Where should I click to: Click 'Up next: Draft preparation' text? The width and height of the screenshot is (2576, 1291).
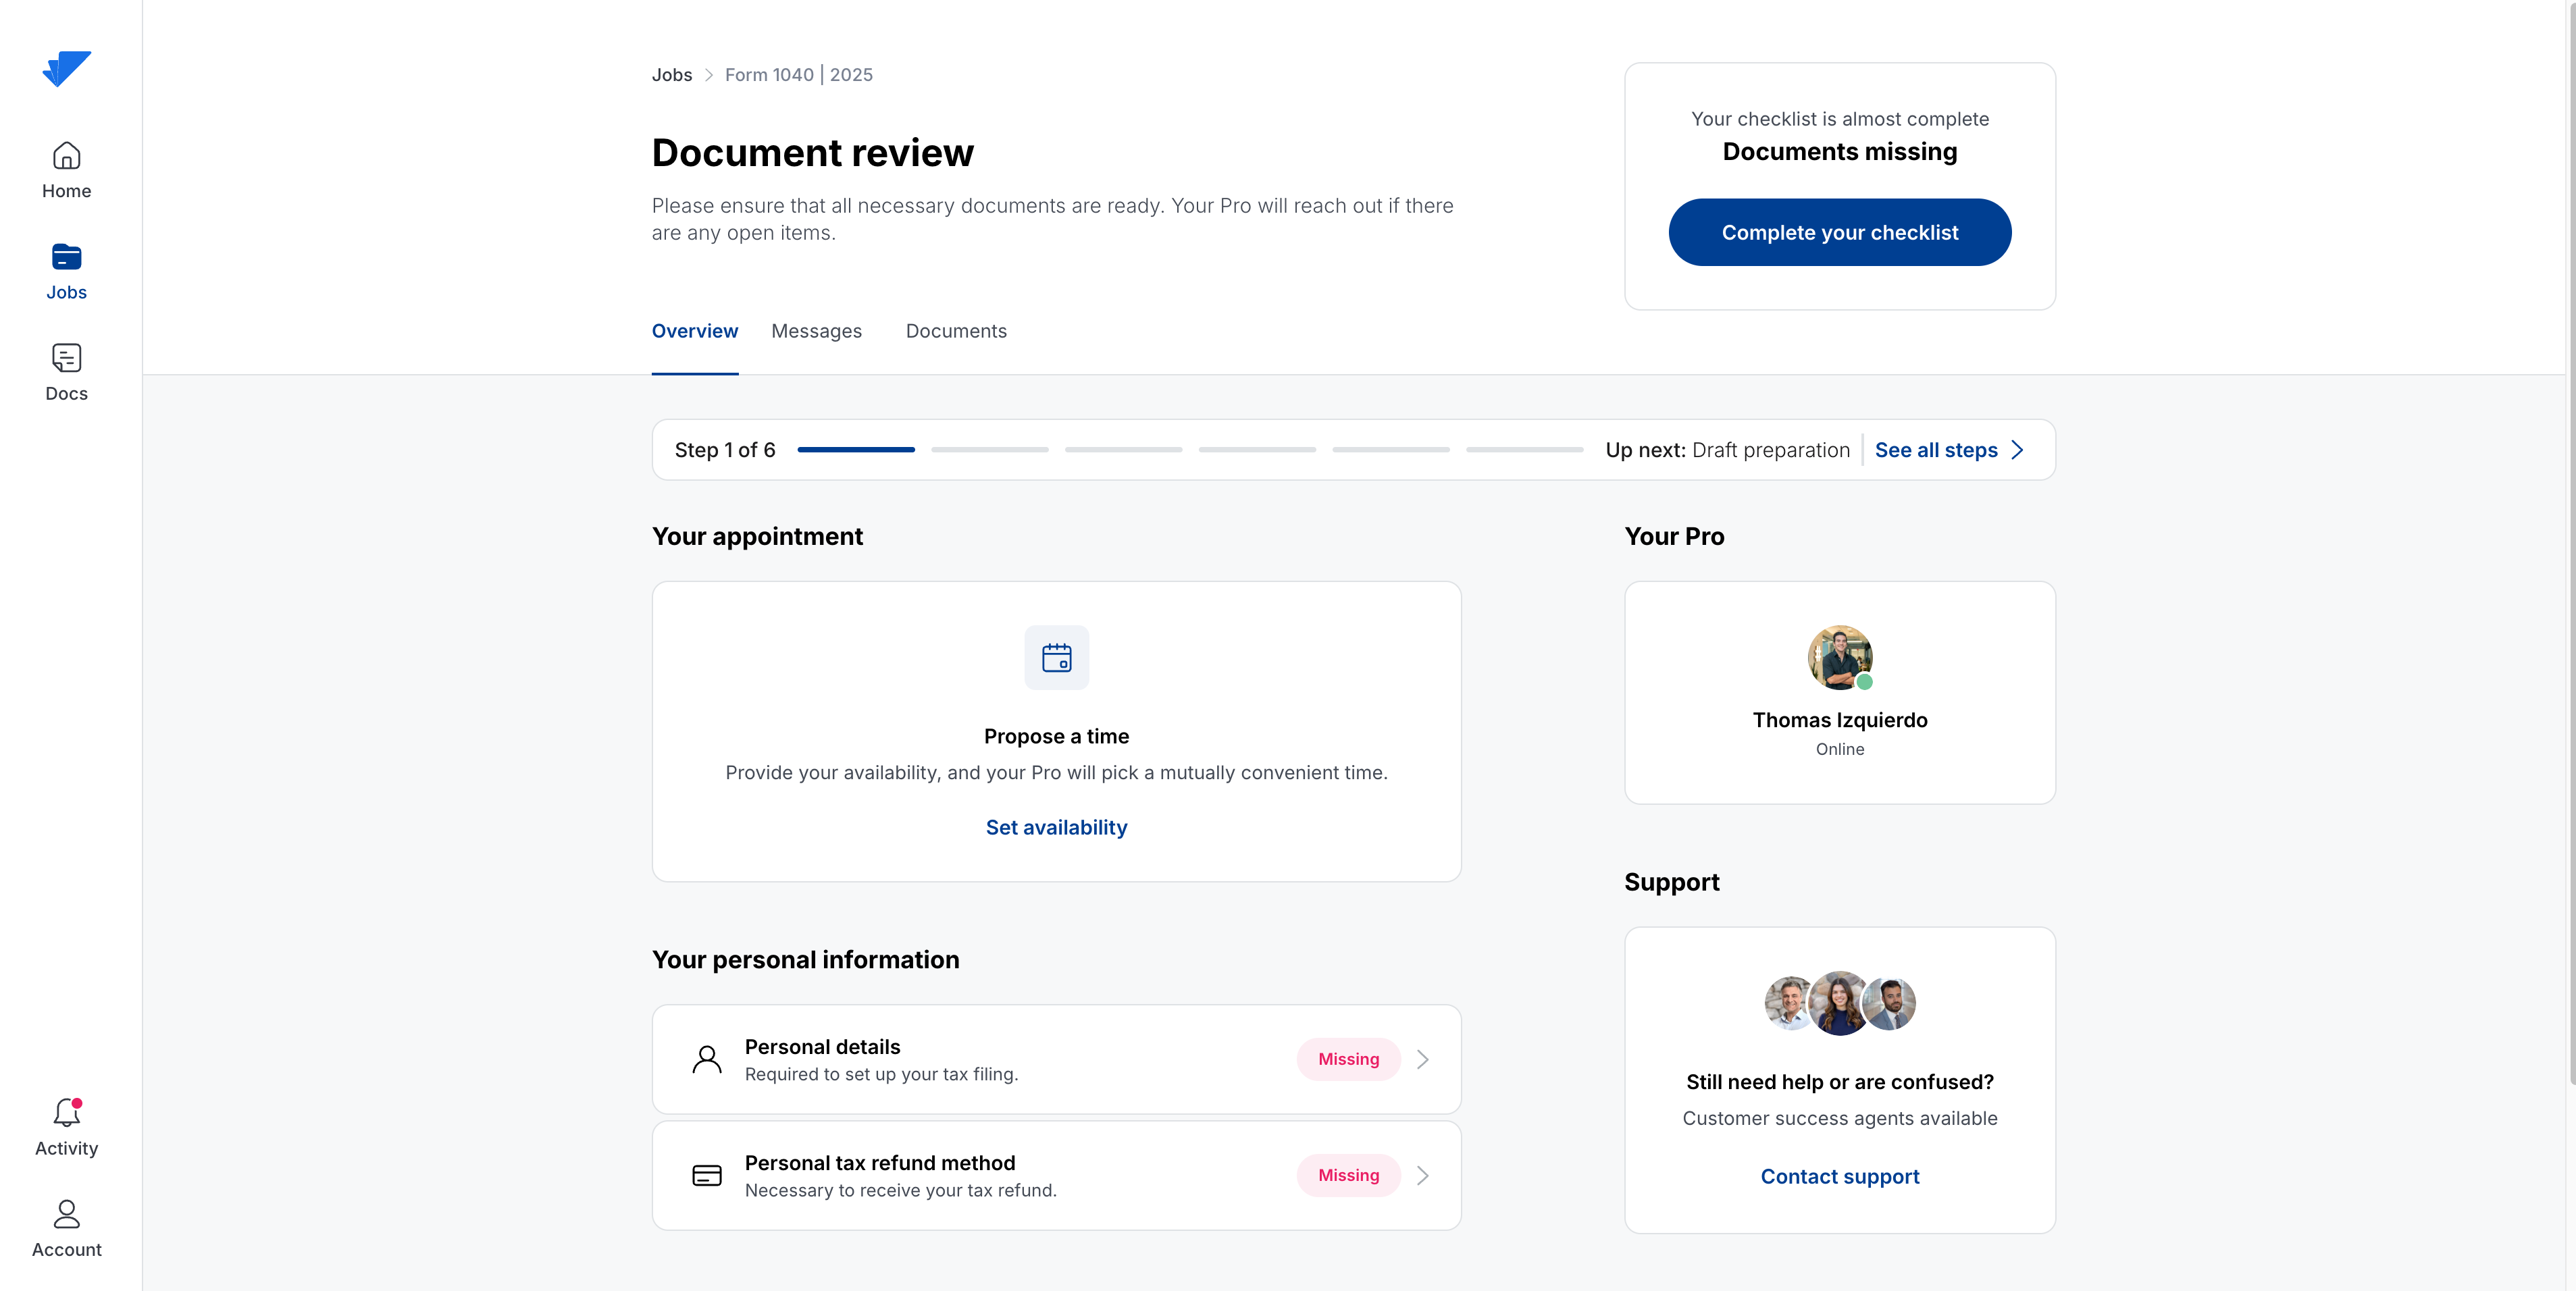click(1727, 450)
